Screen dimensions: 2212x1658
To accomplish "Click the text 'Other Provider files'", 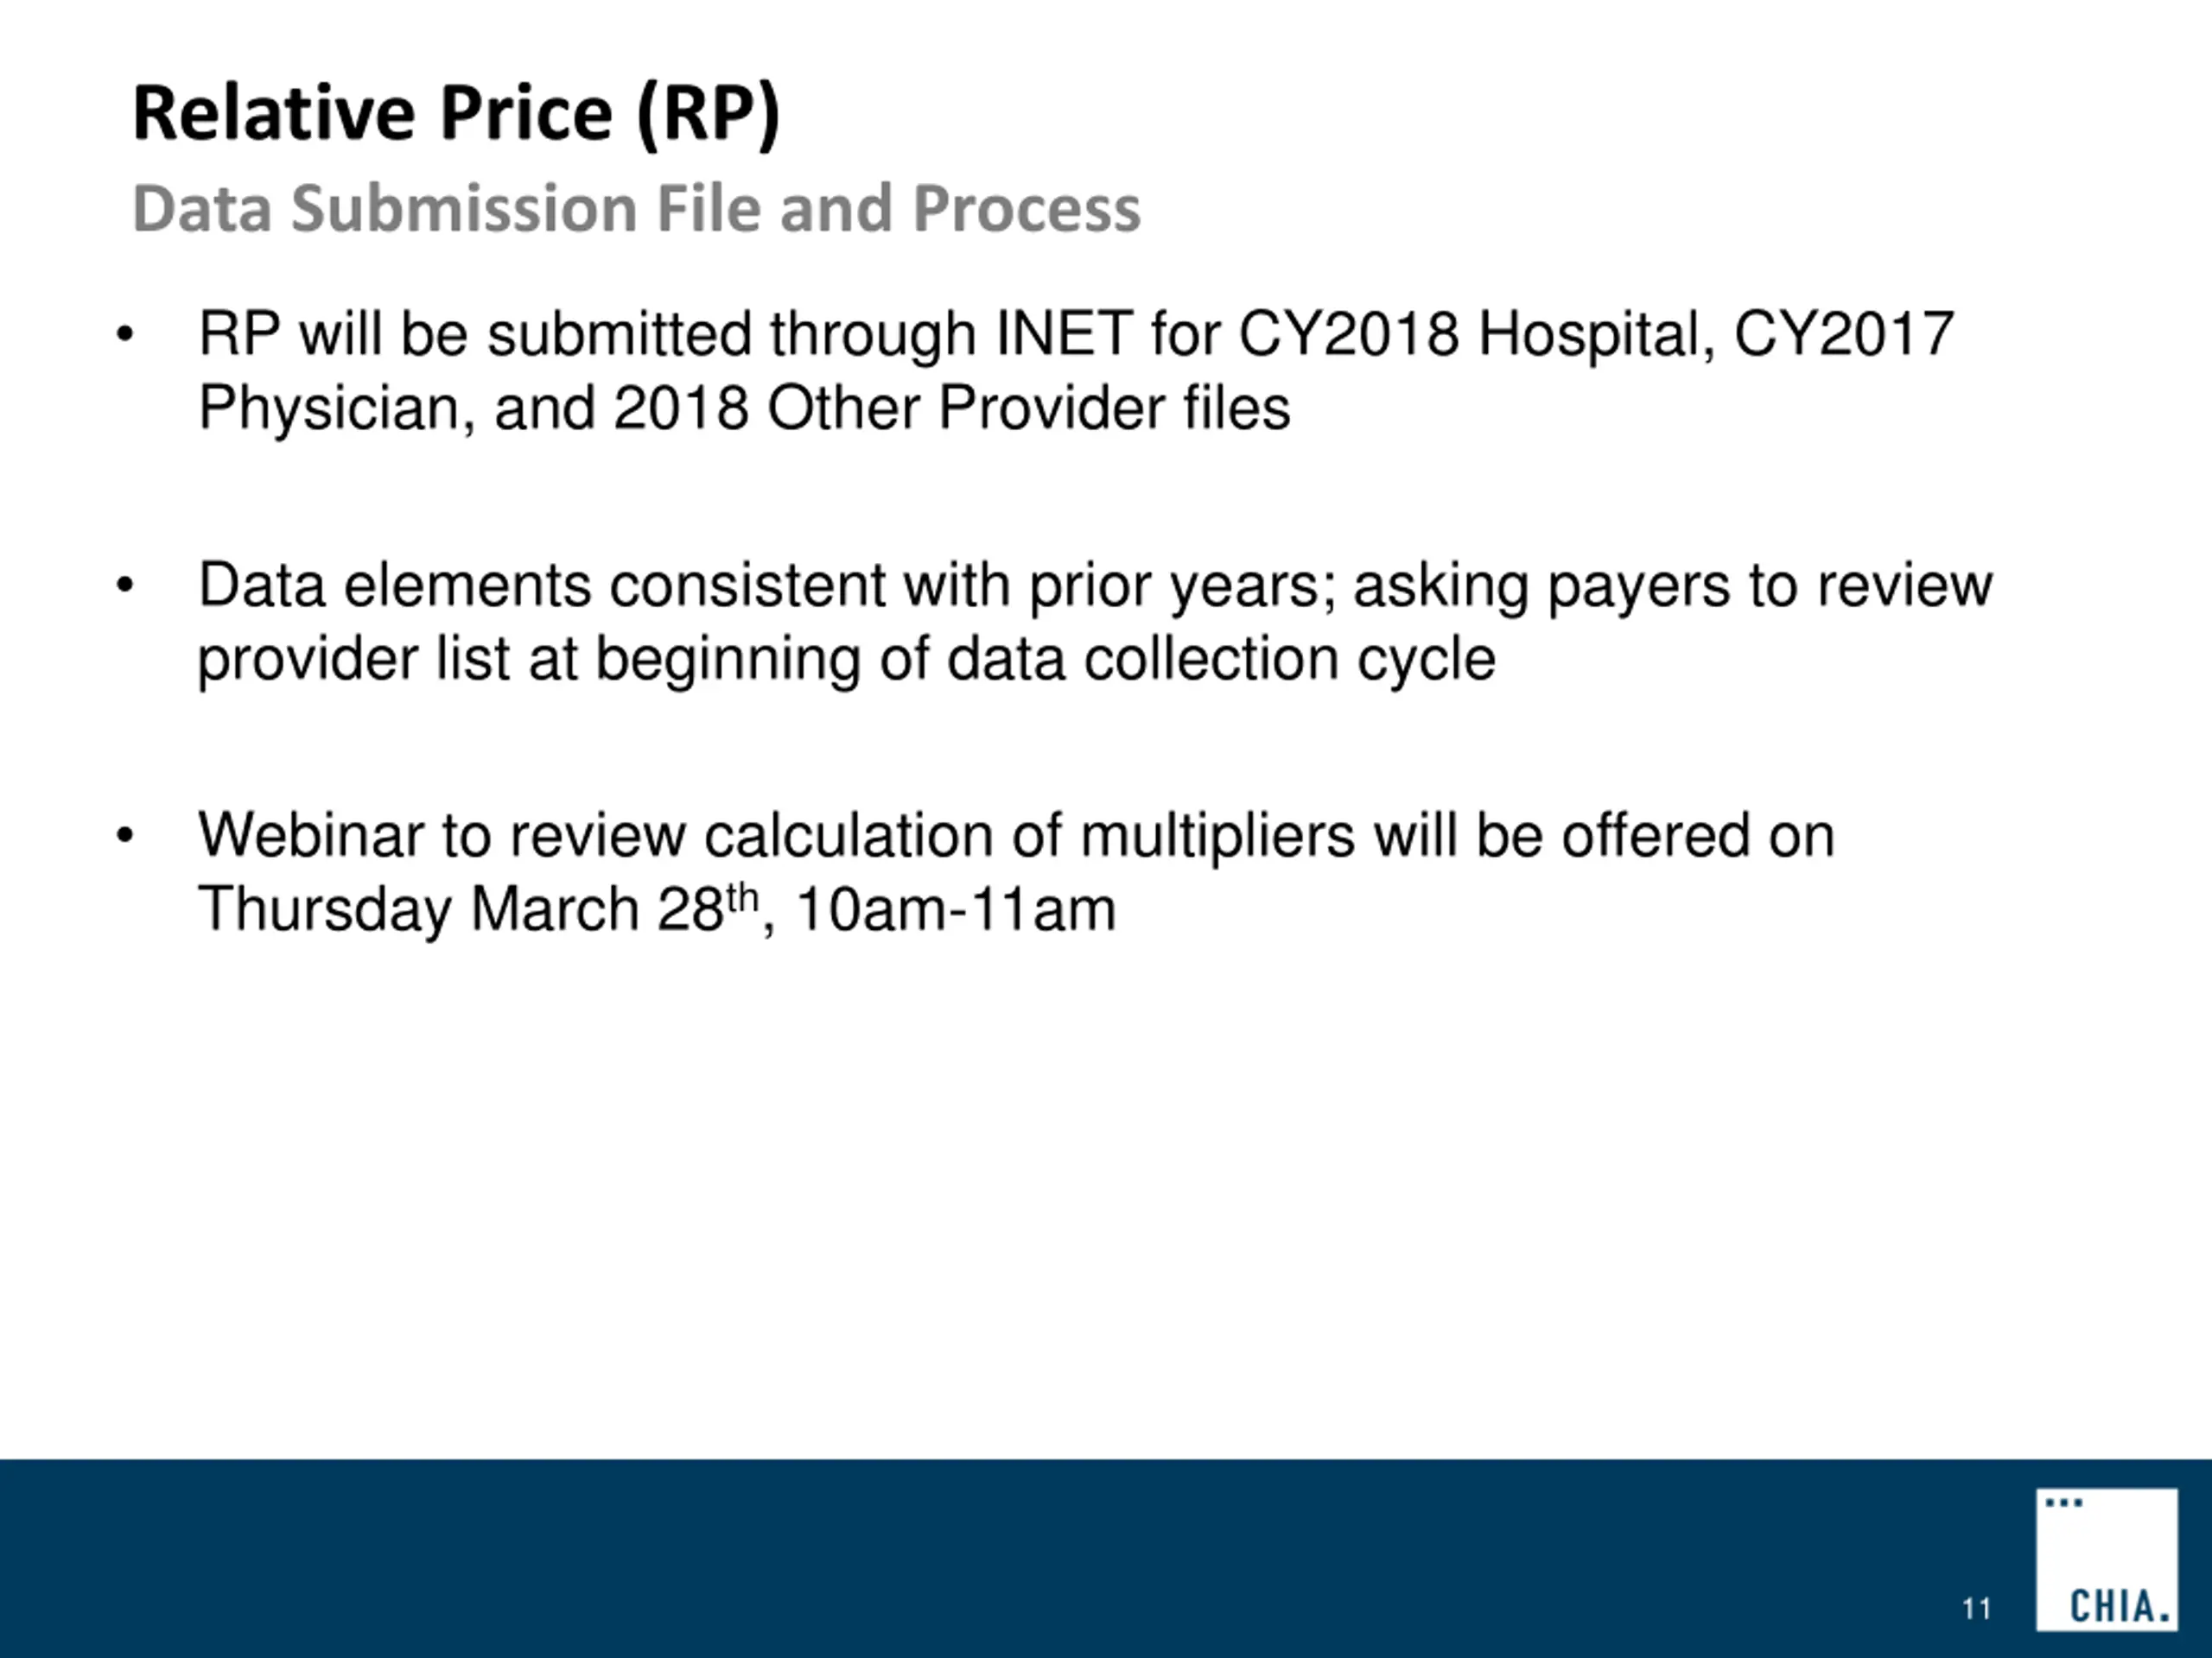I will [x=1028, y=408].
